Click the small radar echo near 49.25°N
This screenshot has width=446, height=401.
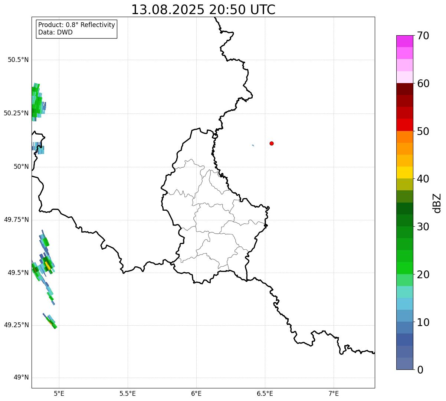[x=50, y=321]
